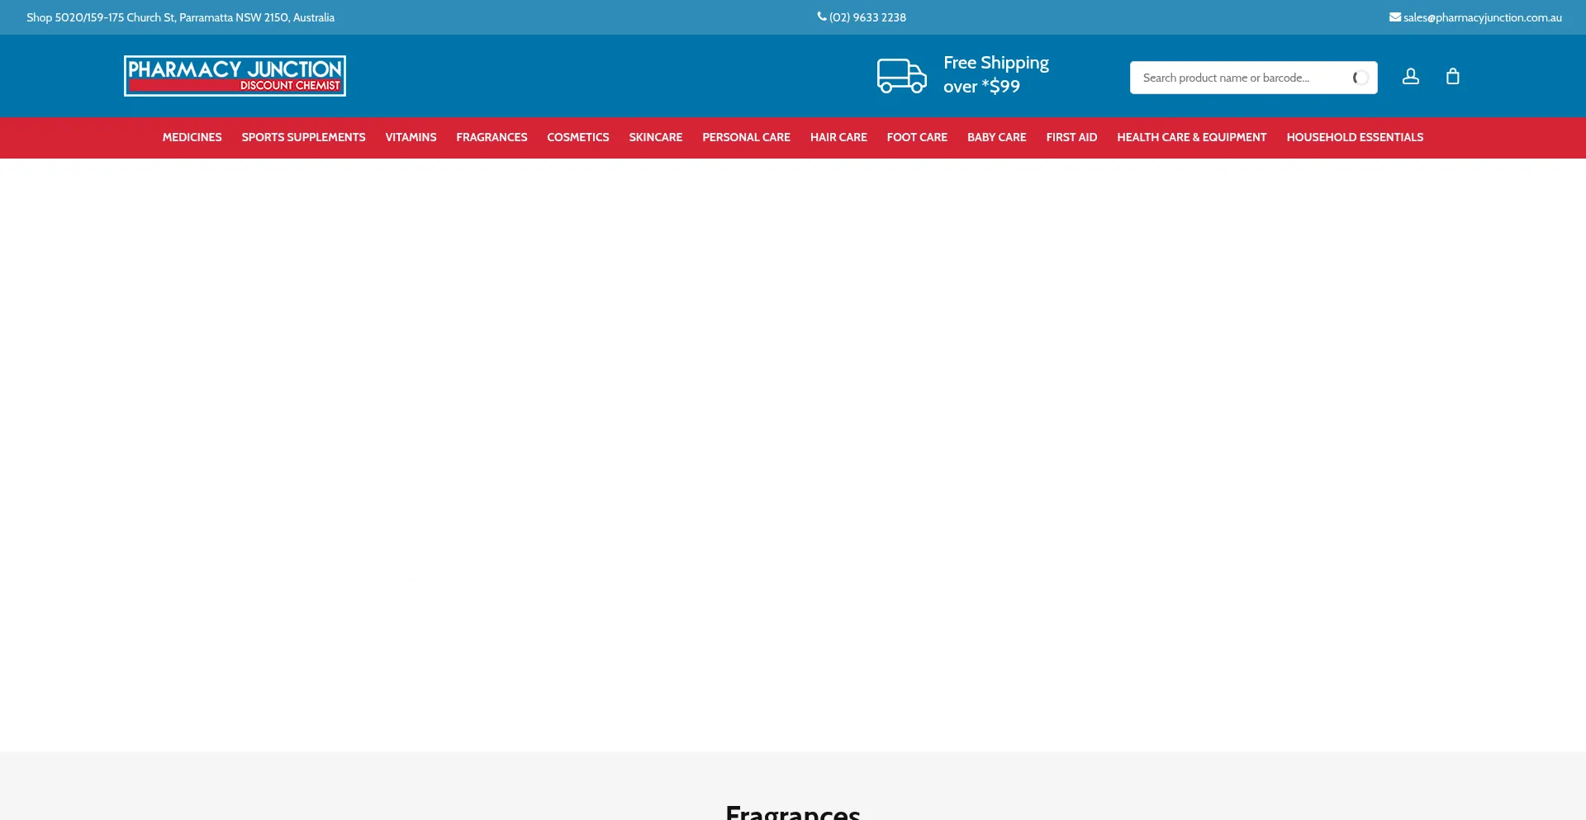
Task: Click the free shipping truck icon
Action: pos(901,76)
